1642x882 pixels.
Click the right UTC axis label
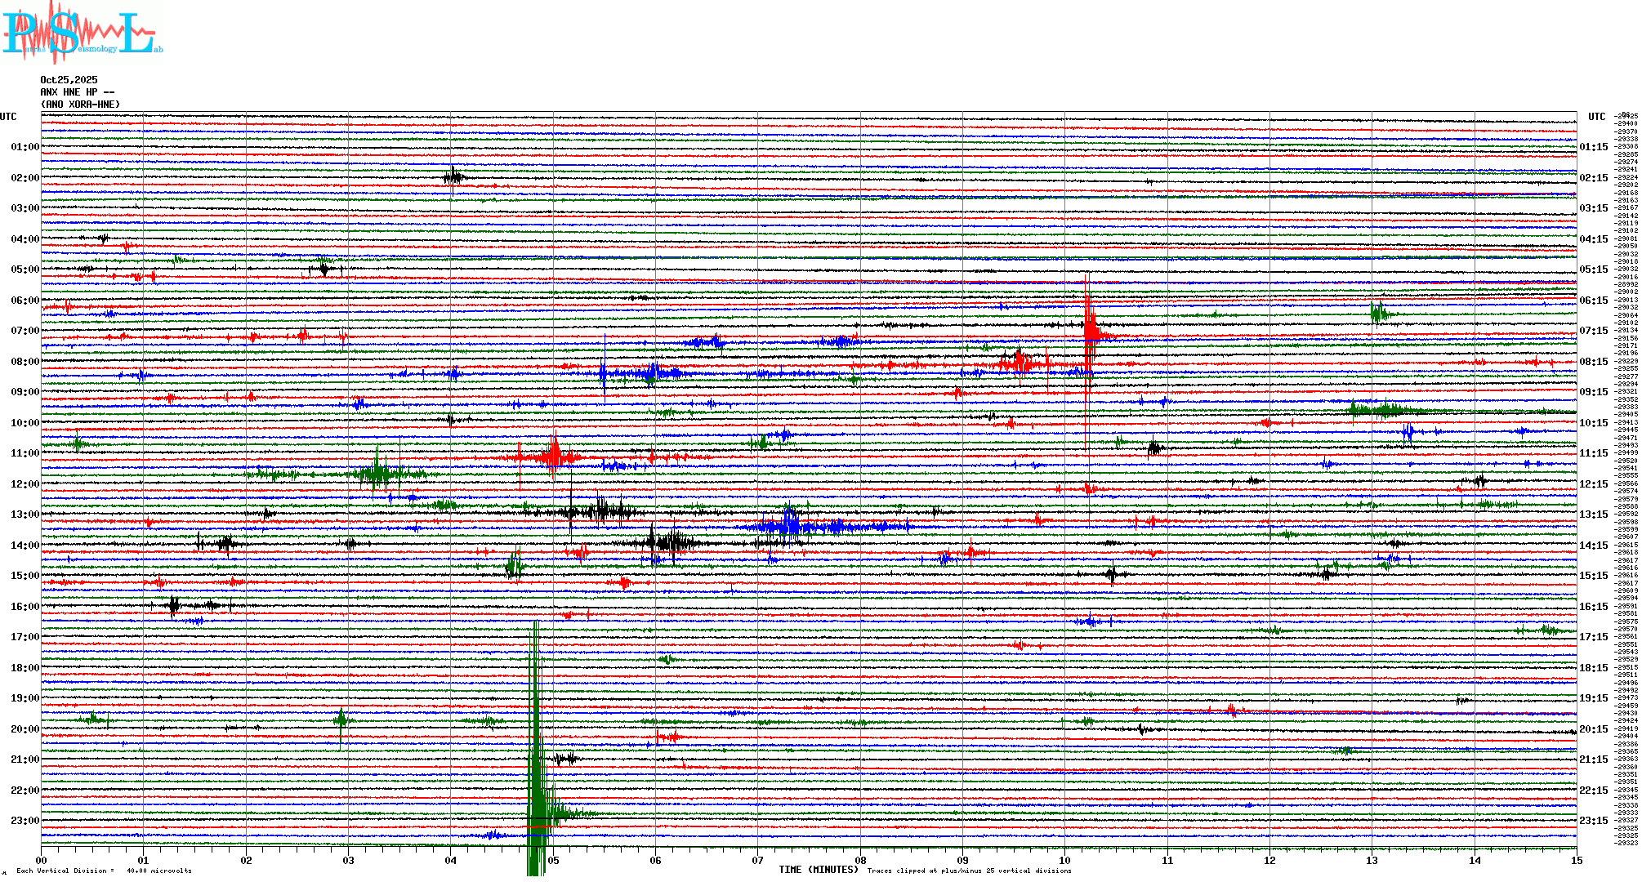coord(1596,117)
